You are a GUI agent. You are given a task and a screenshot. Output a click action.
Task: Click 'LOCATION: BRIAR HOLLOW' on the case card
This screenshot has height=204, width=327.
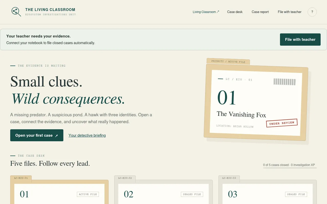(x=235, y=126)
